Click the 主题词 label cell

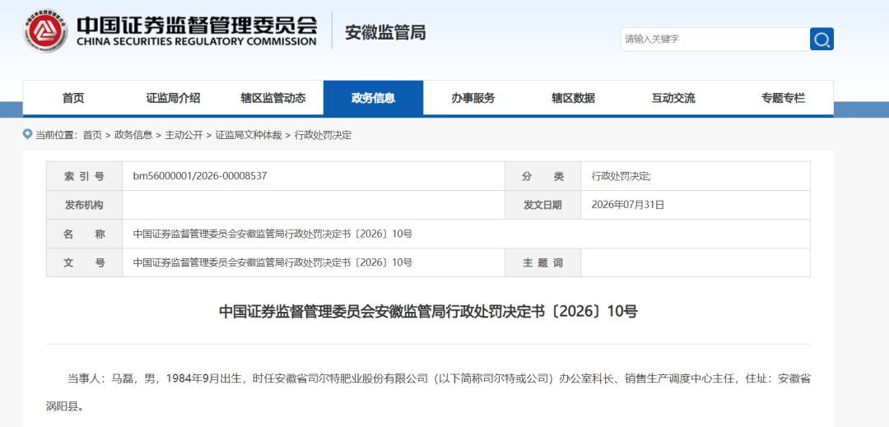[543, 262]
